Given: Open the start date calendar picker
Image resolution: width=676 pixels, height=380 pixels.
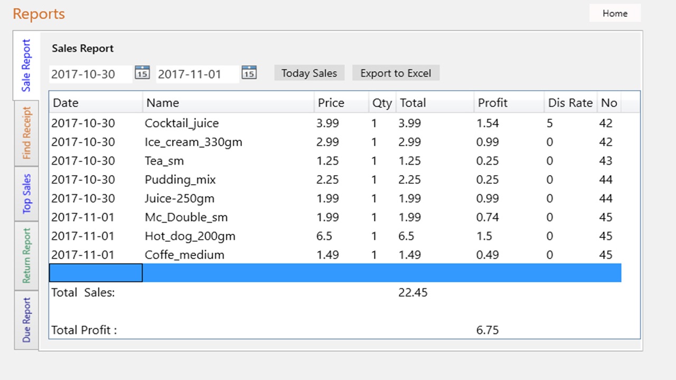Looking at the screenshot, I should (x=142, y=73).
